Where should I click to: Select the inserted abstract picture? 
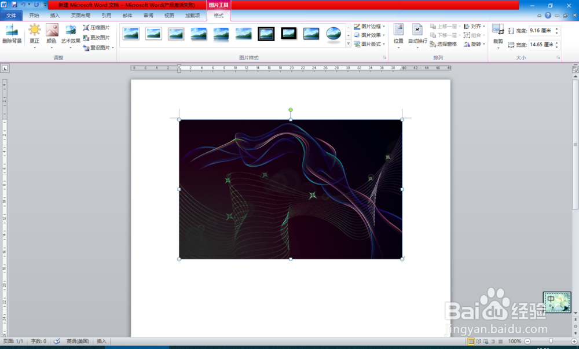[291, 189]
